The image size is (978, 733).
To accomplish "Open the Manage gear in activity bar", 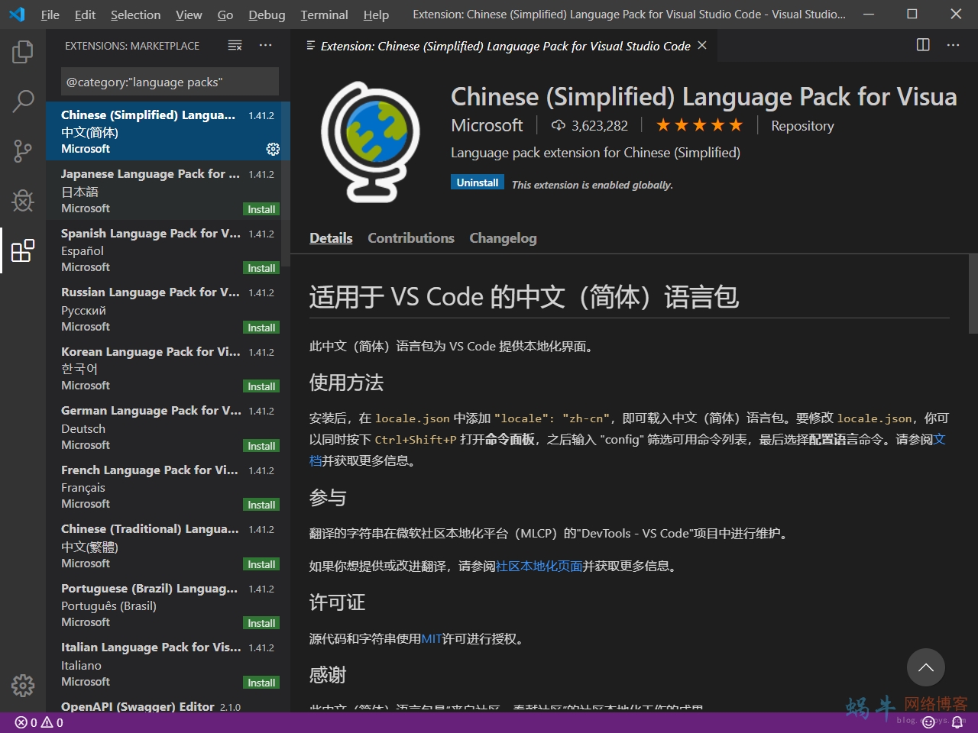I will (23, 685).
